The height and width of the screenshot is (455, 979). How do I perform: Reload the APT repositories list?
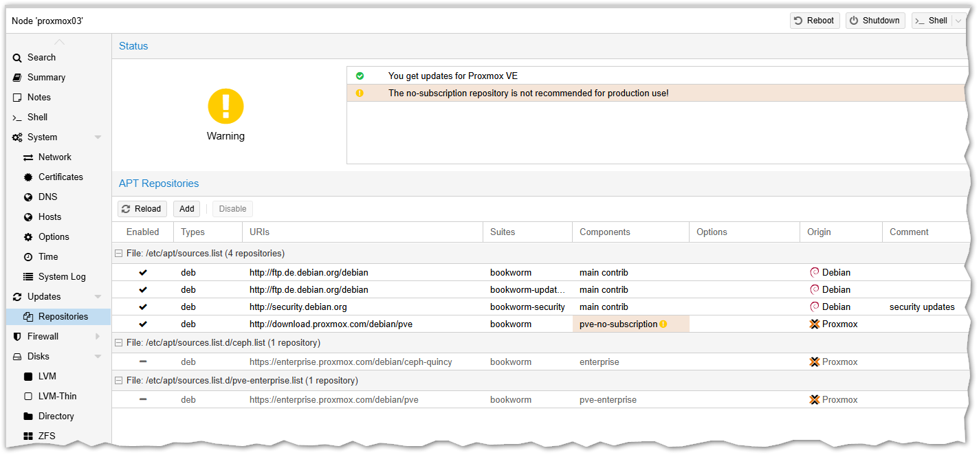pyautogui.click(x=142, y=209)
